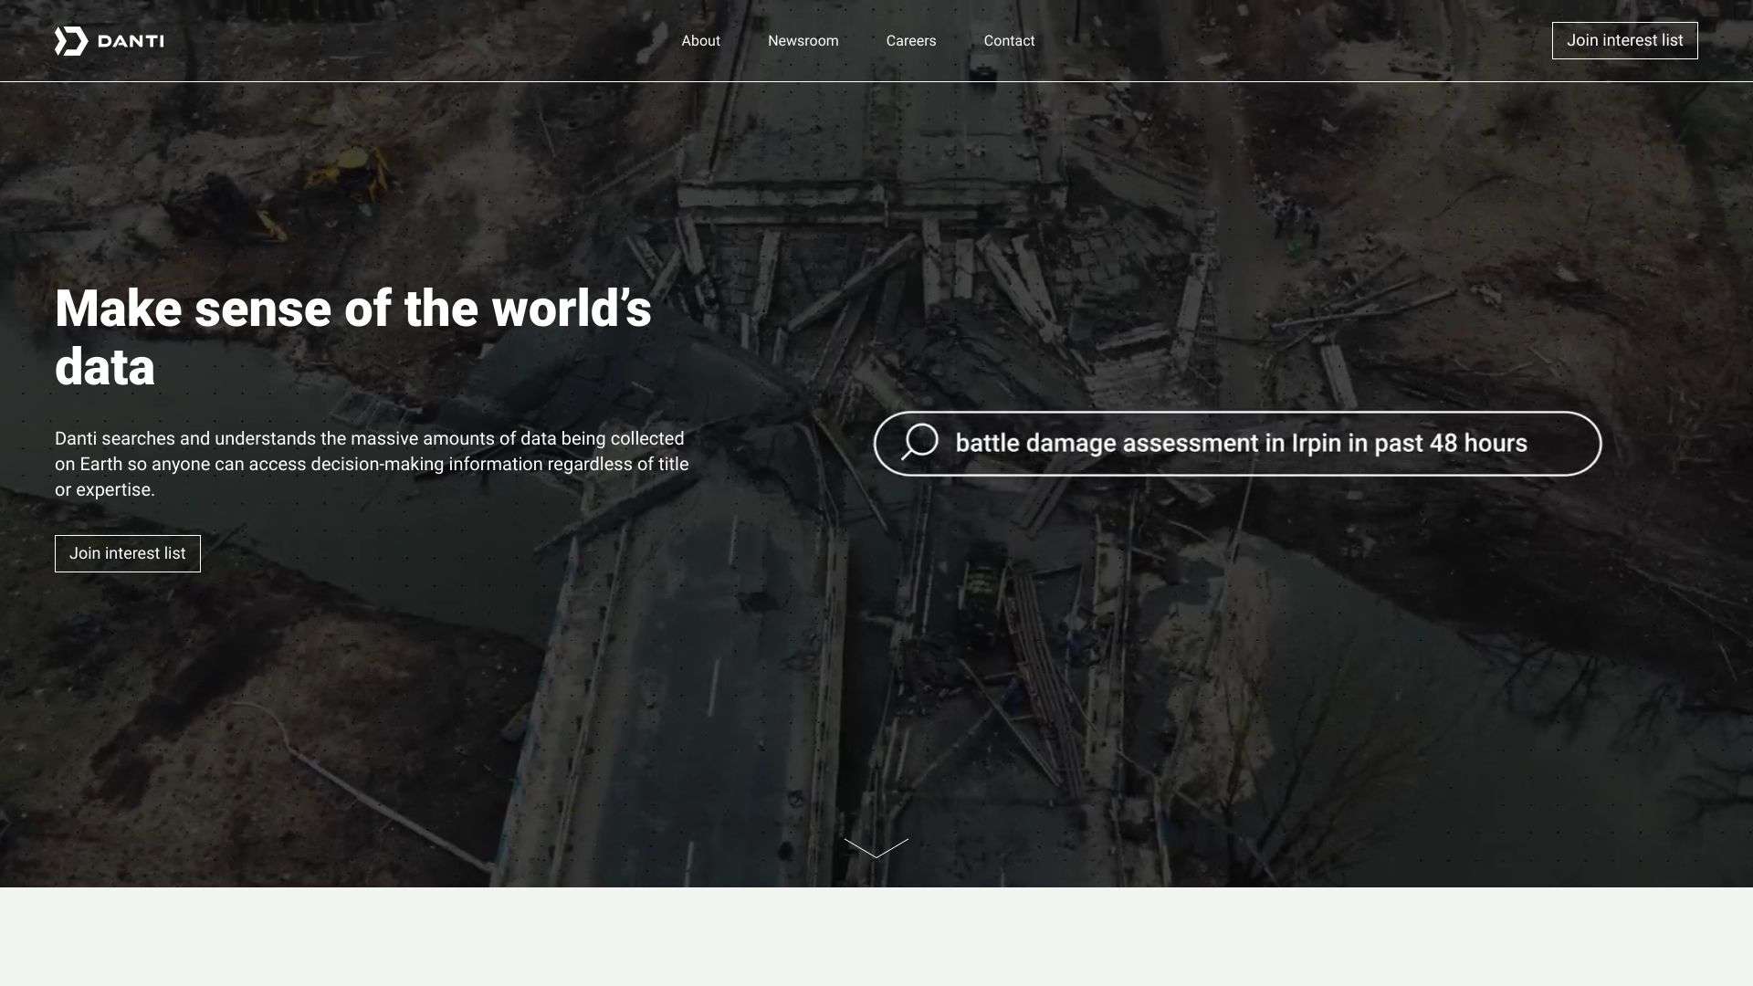This screenshot has height=986, width=1753.
Task: Open the About page
Action: (x=701, y=40)
